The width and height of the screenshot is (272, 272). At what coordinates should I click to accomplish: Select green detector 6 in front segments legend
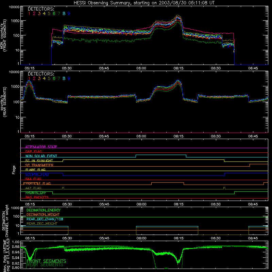pos(54,14)
